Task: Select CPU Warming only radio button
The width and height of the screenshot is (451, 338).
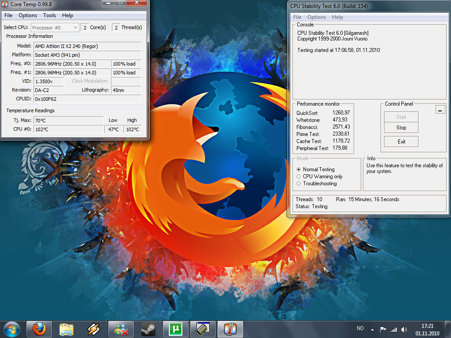Action: [299, 176]
